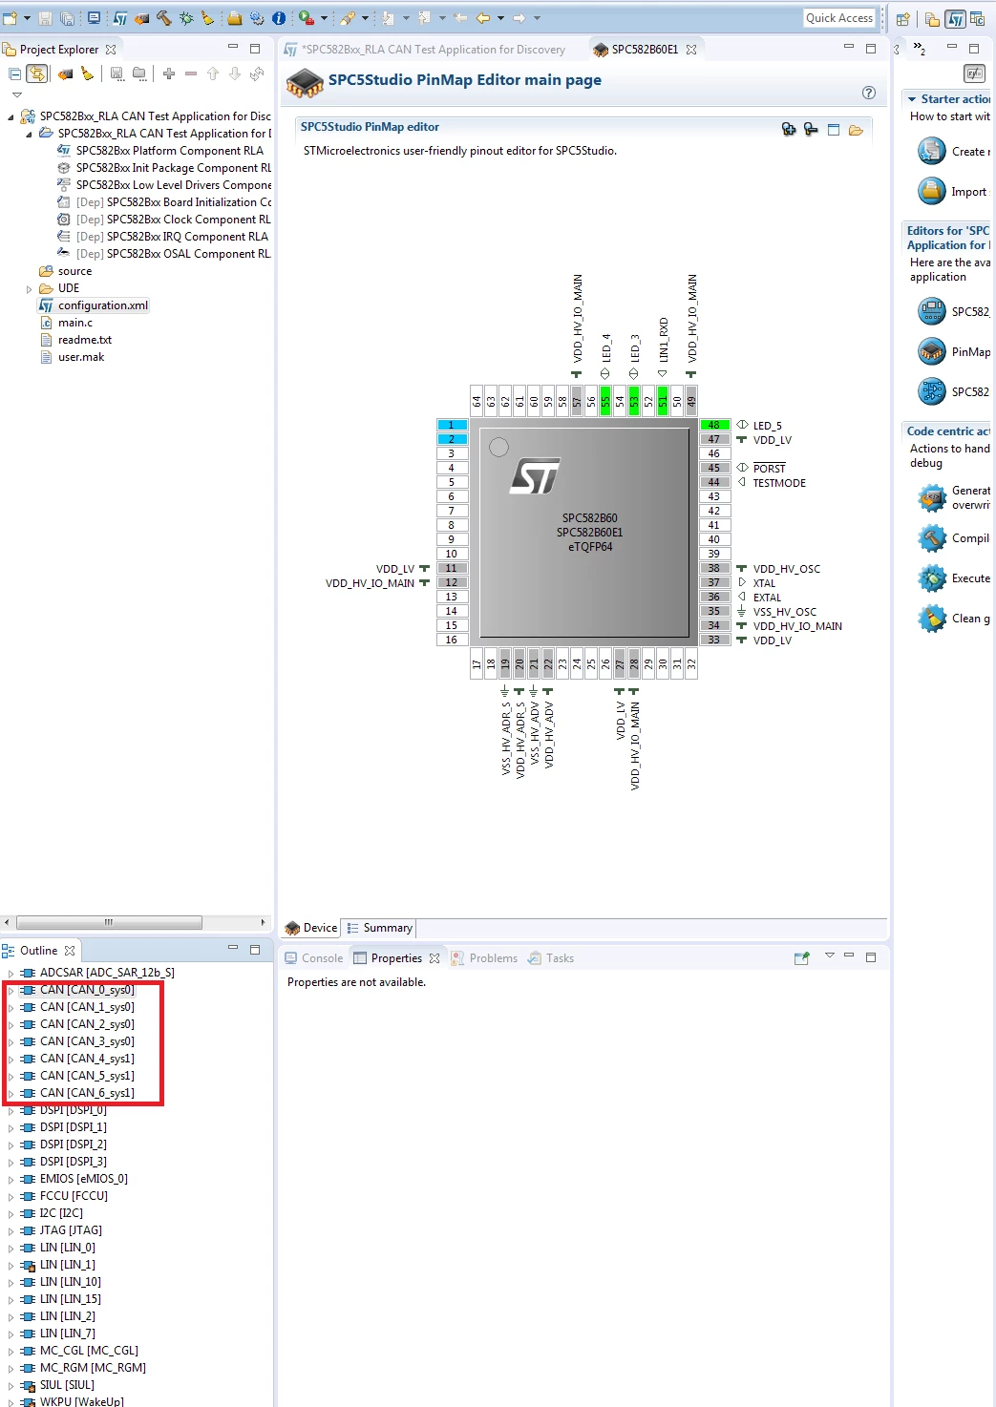Open main.c in Project Explorer
Image resolution: width=996 pixels, height=1407 pixels.
[x=66, y=323]
